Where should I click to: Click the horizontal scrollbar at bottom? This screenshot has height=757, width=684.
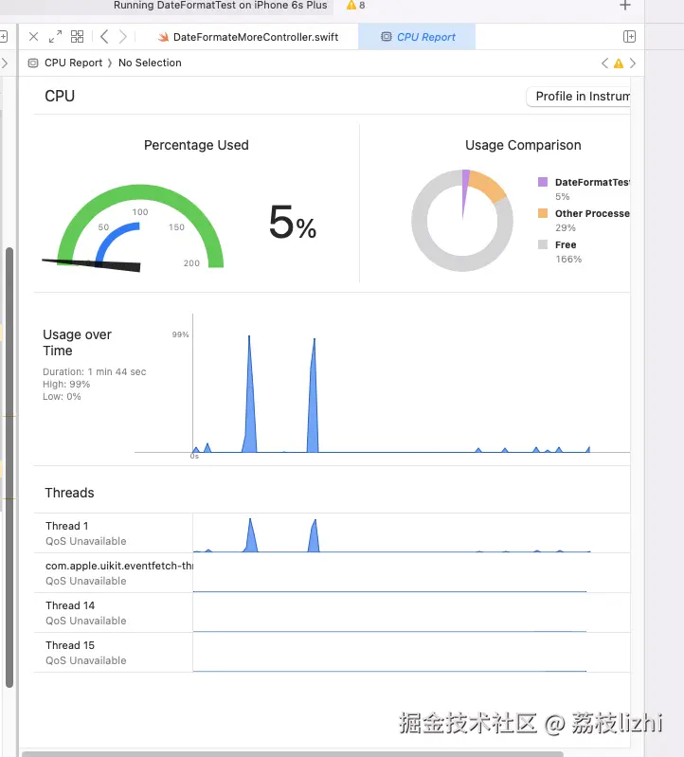pos(293,753)
